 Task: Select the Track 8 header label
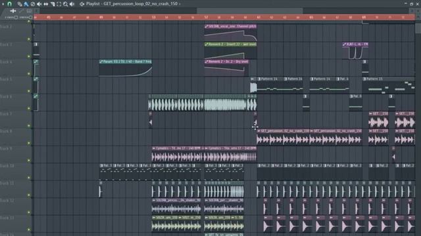pos(7,131)
